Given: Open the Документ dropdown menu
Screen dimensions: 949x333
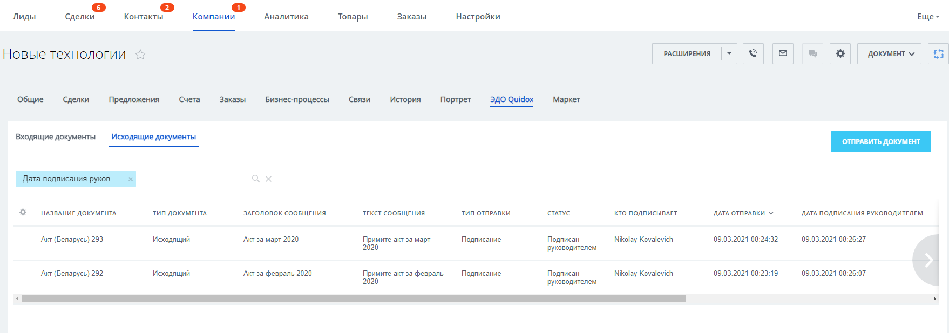Looking at the screenshot, I should pyautogui.click(x=889, y=53).
